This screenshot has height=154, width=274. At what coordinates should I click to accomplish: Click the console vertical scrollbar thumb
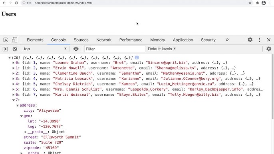(272, 87)
